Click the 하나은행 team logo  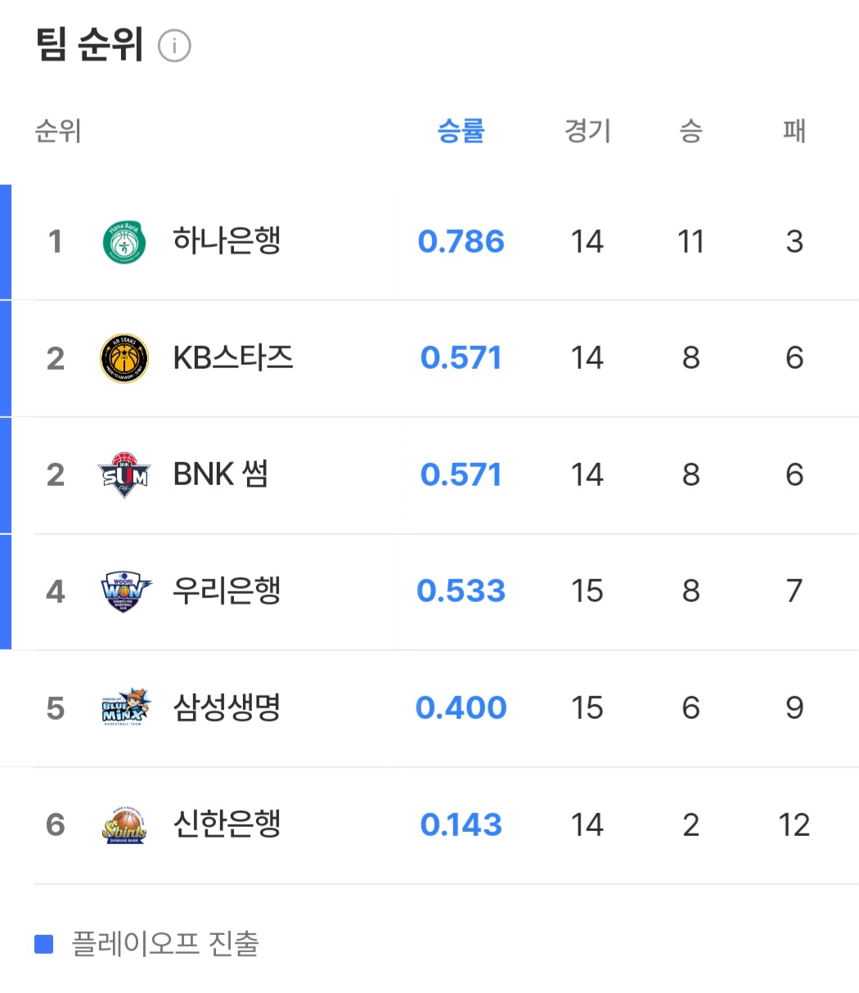coord(124,242)
